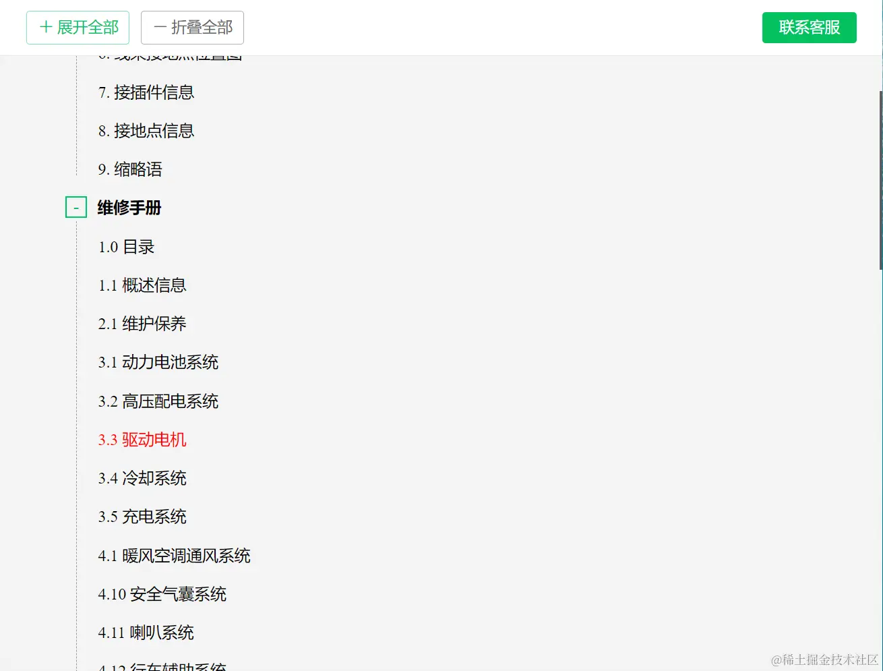Select 3.4 冷却系统 in the list

click(x=142, y=478)
